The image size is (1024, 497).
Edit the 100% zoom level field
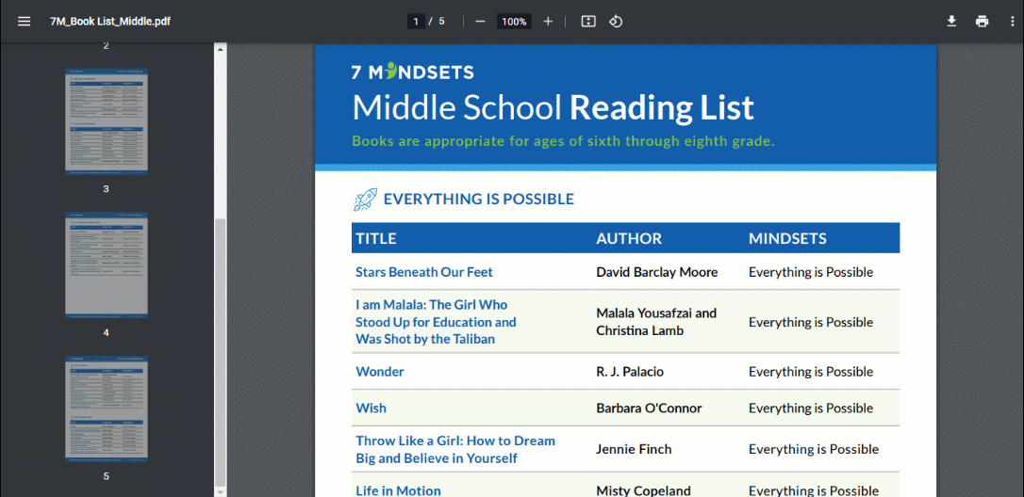pos(514,22)
